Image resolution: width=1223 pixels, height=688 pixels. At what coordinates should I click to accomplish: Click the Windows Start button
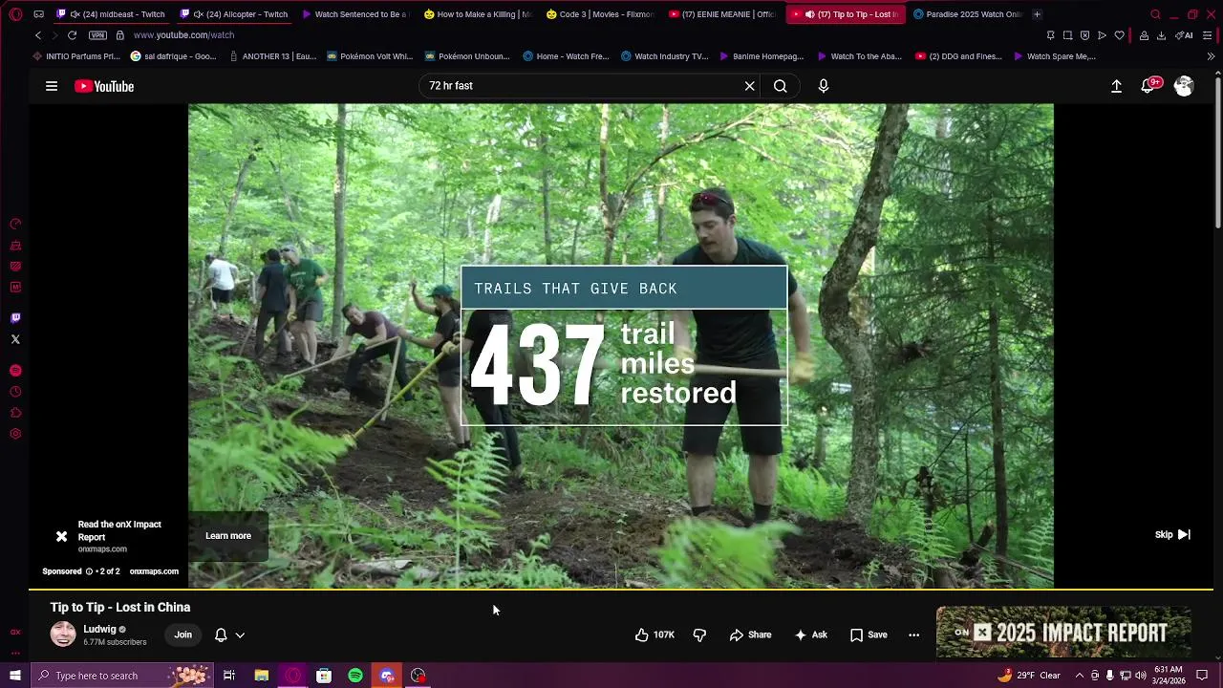pyautogui.click(x=15, y=676)
